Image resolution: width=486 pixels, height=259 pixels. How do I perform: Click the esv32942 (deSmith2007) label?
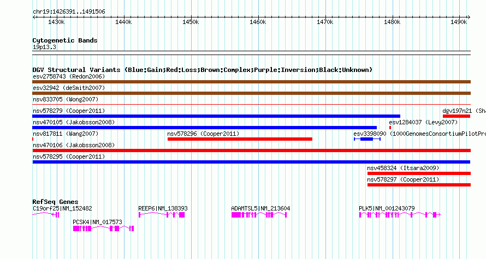(x=69, y=88)
